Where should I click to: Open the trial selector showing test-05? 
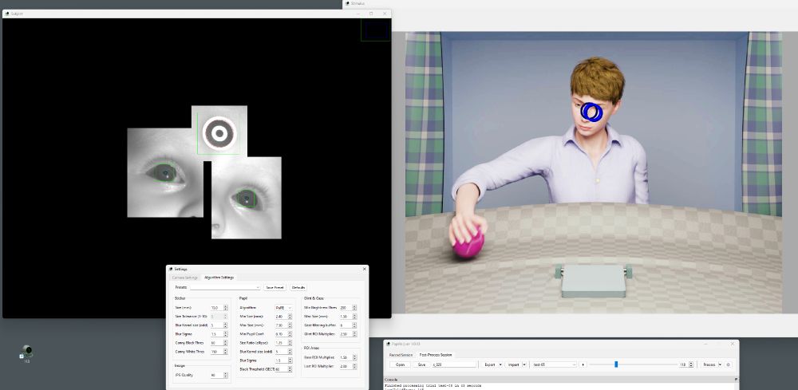(554, 364)
